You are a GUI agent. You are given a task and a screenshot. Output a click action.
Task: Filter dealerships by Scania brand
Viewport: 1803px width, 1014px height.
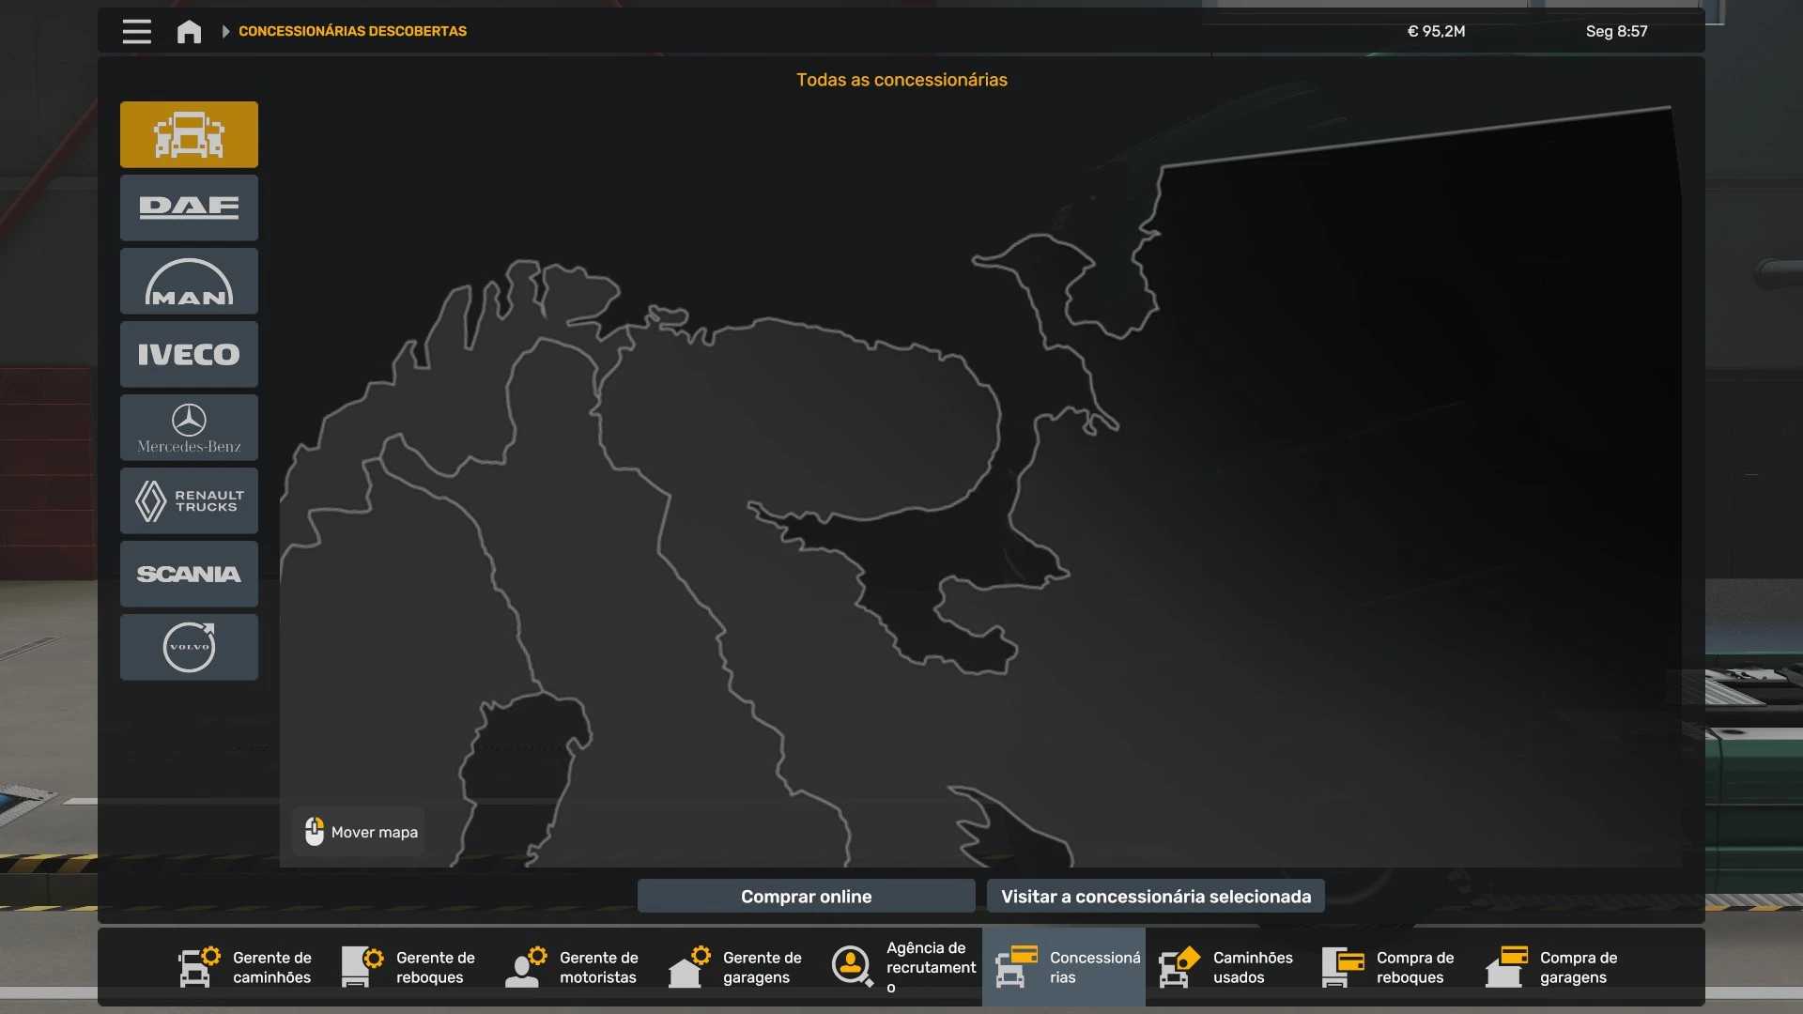pos(189,574)
